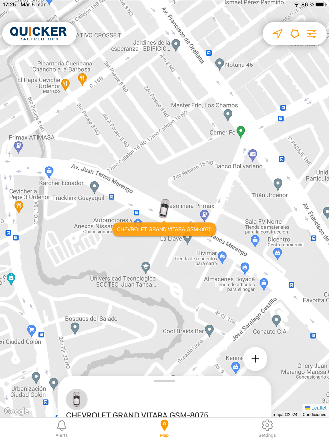Tap the QUICKER Rastreo GPS logo
Viewport: 329px width, 439px height.
(x=39, y=34)
